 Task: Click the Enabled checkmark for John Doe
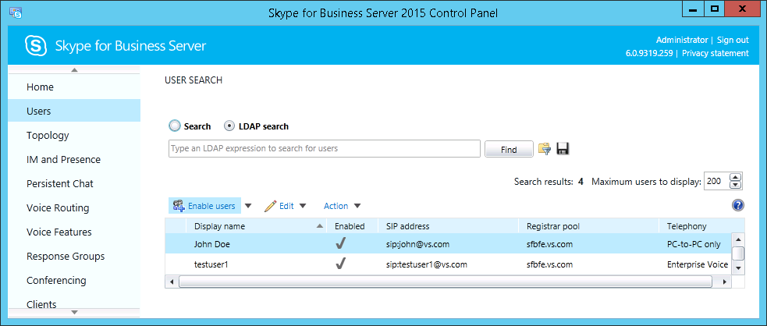(341, 244)
